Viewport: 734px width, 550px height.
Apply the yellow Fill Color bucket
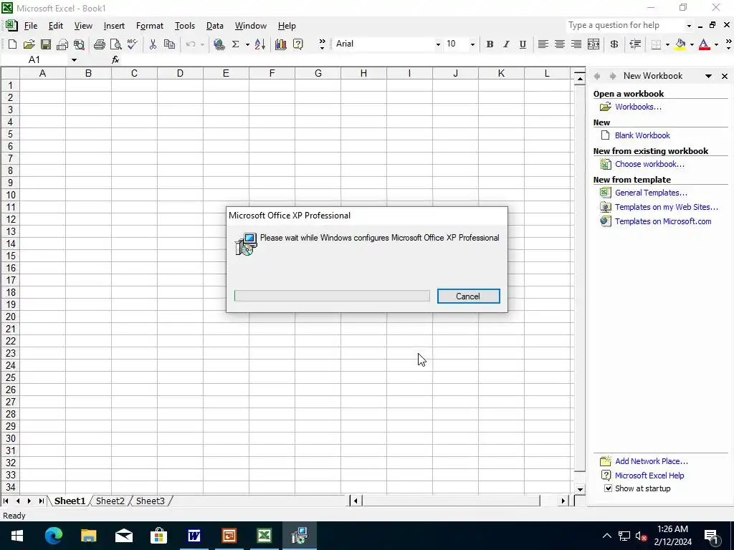click(681, 44)
